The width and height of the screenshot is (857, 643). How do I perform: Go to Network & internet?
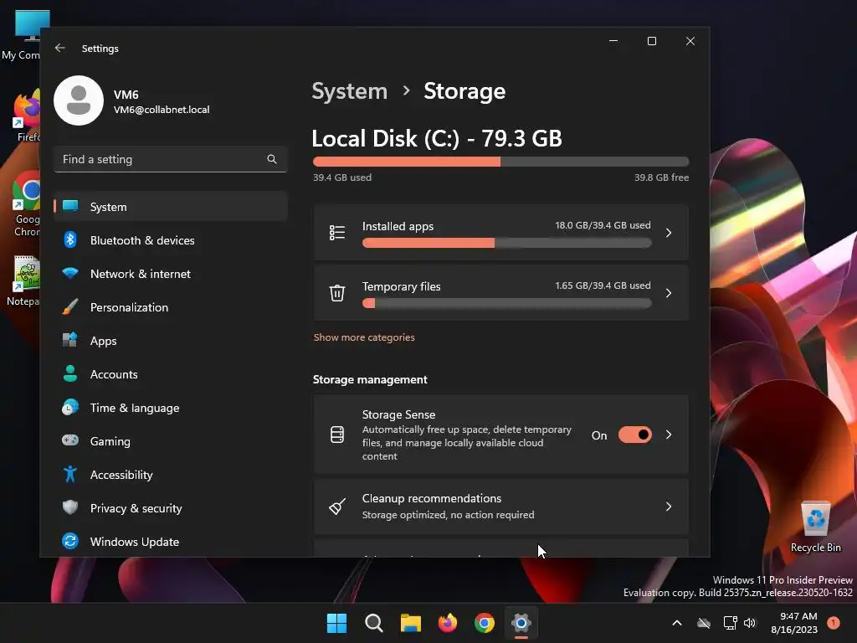coord(171,274)
